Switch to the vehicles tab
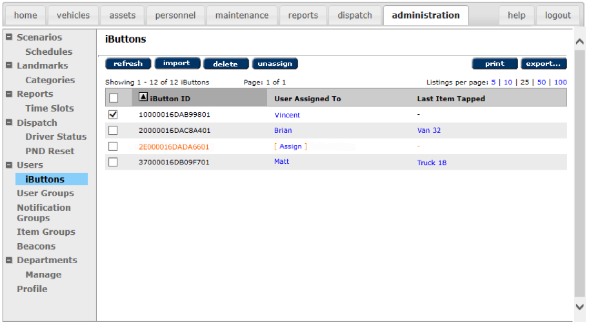This screenshot has height=327, width=589. click(73, 15)
